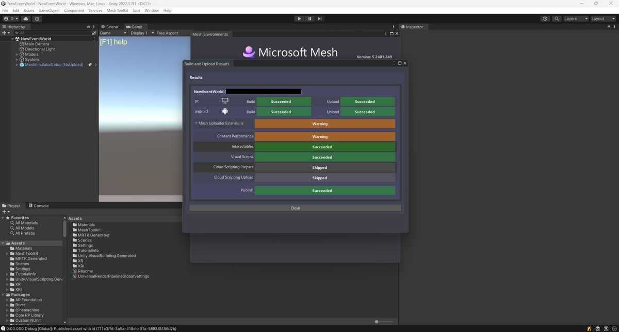Open the Mesh Toolkit menu
The width and height of the screenshot is (619, 332).
(x=117, y=10)
